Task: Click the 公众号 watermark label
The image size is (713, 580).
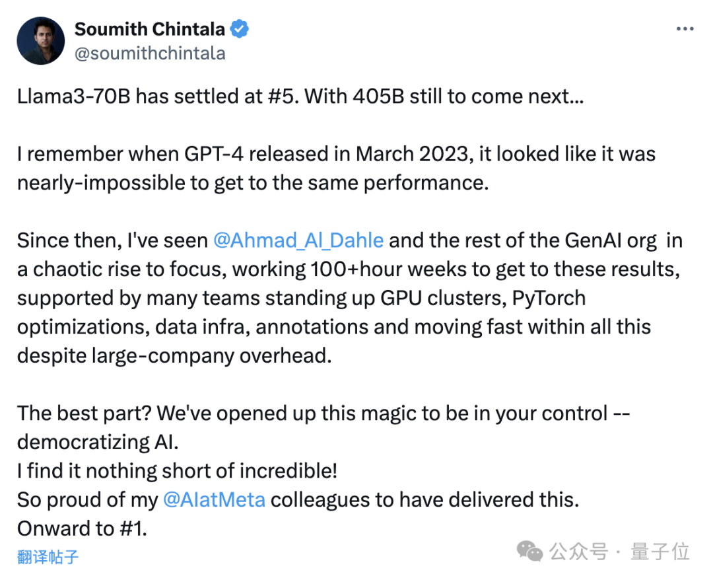Action: [578, 551]
